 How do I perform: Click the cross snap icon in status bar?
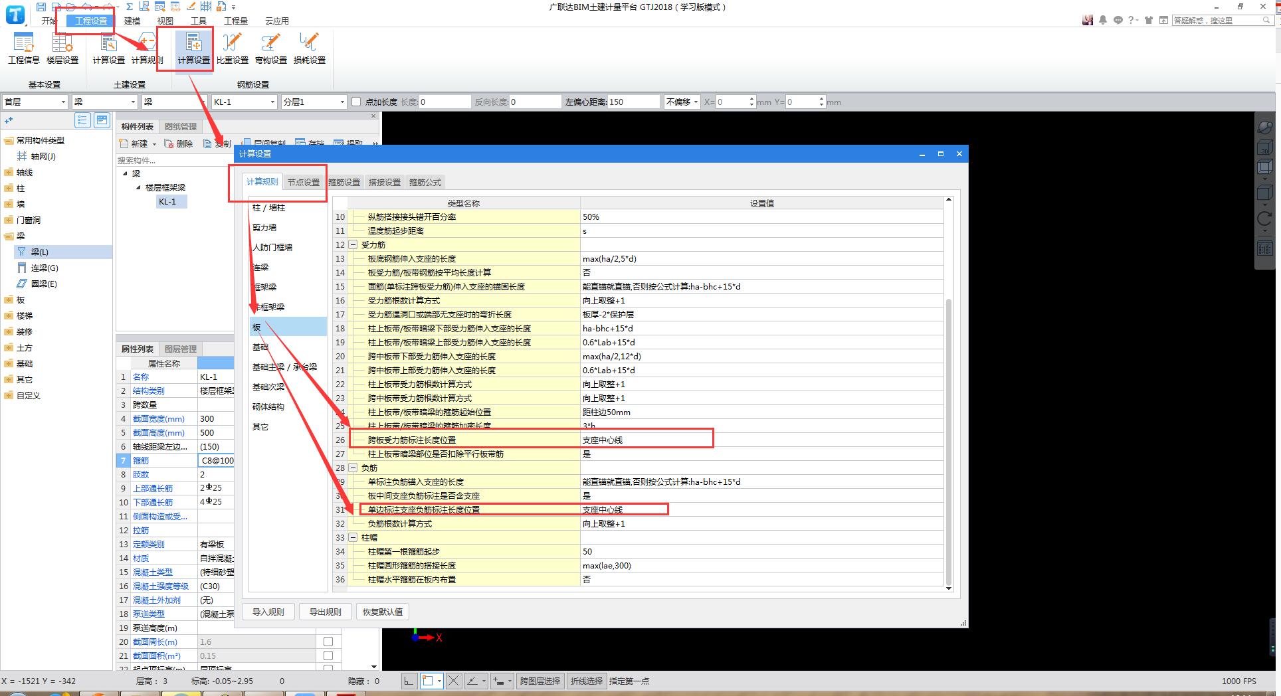(x=454, y=681)
